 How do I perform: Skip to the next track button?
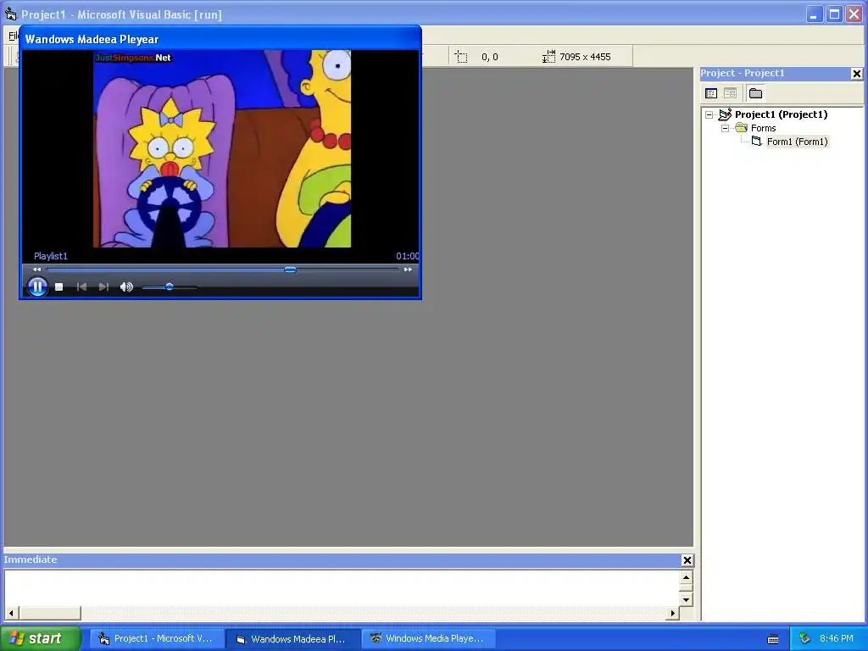click(103, 287)
